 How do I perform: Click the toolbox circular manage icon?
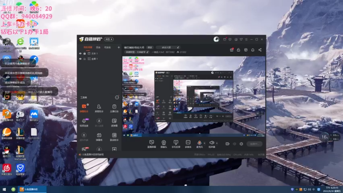pos(117,97)
